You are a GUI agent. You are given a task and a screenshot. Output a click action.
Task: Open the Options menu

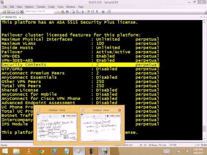tap(29, 7)
